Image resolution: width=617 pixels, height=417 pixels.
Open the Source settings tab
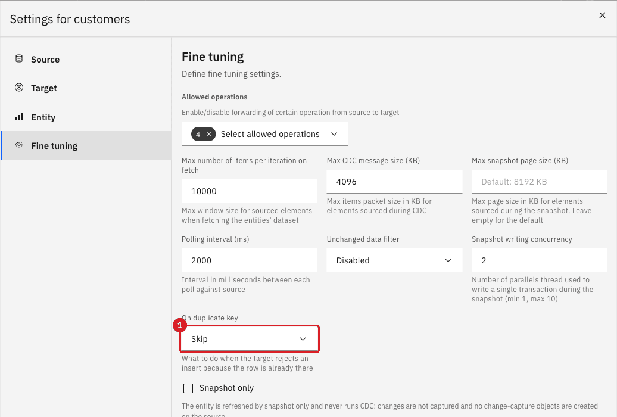coord(86,60)
